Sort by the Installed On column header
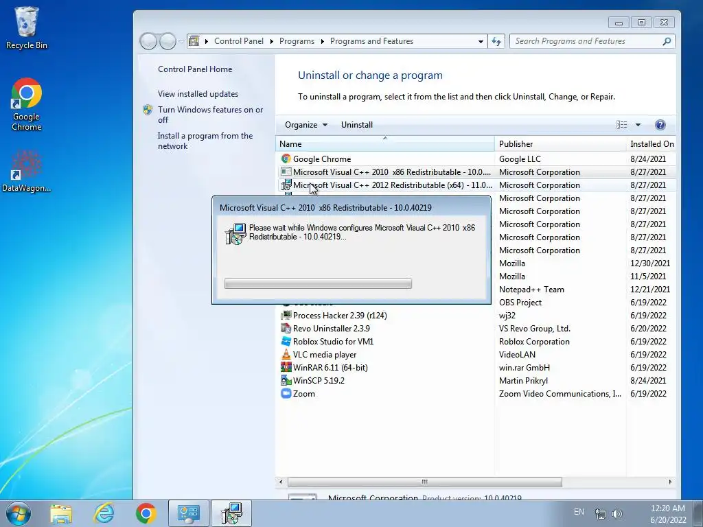 tap(652, 144)
